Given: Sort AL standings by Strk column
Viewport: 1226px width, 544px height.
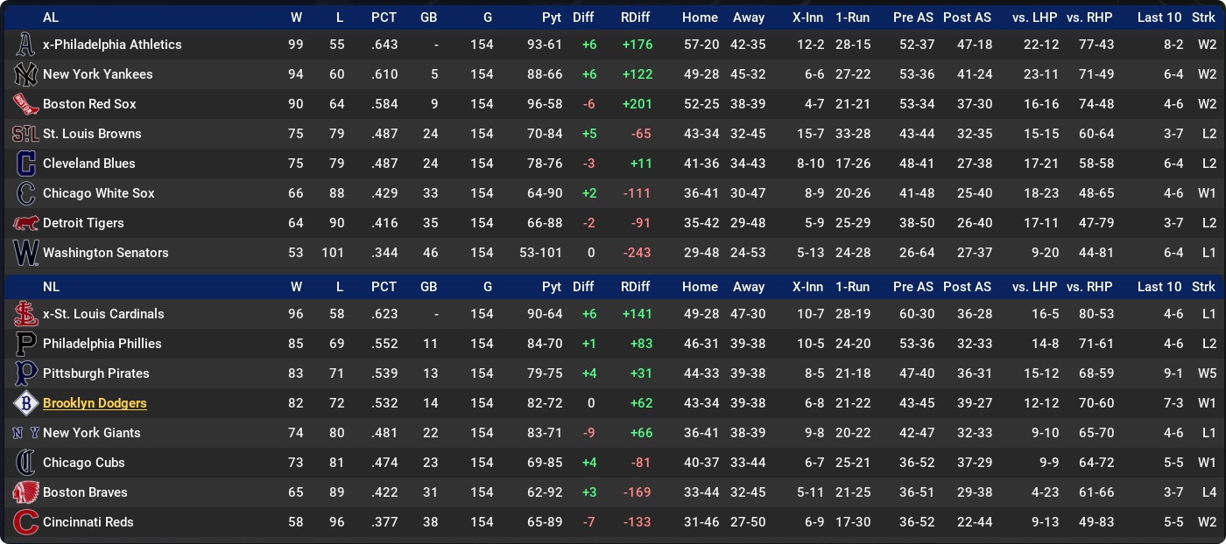Looking at the screenshot, I should [1203, 17].
